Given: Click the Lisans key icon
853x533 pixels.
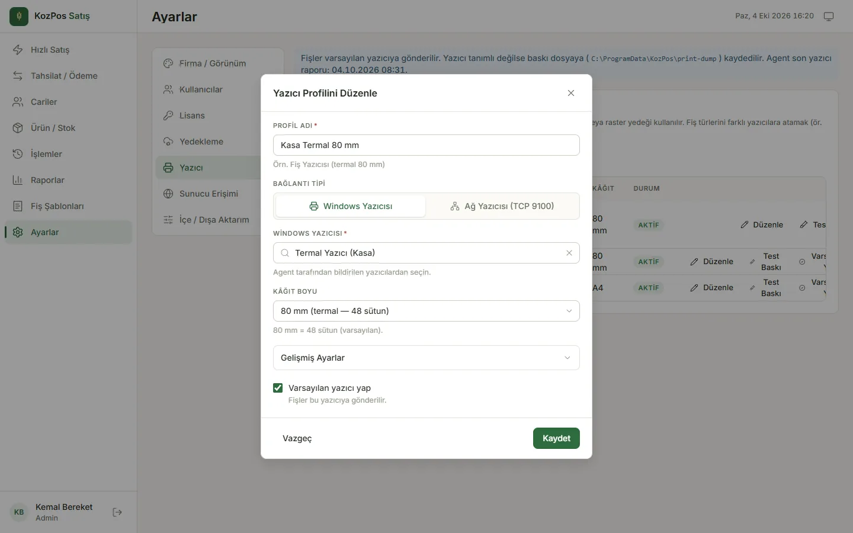Looking at the screenshot, I should pyautogui.click(x=168, y=115).
